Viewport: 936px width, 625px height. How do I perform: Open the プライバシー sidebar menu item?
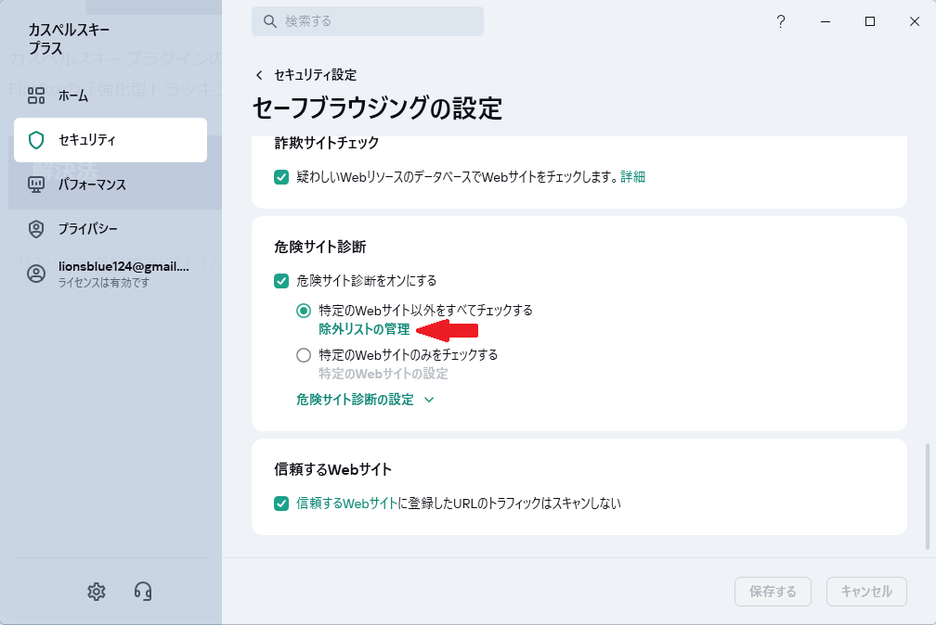(x=88, y=229)
